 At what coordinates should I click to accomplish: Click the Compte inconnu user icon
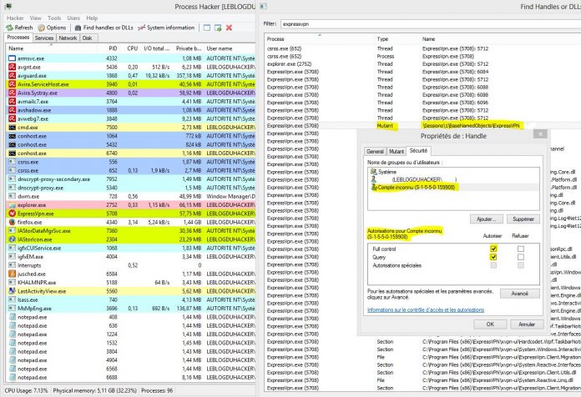click(373, 188)
